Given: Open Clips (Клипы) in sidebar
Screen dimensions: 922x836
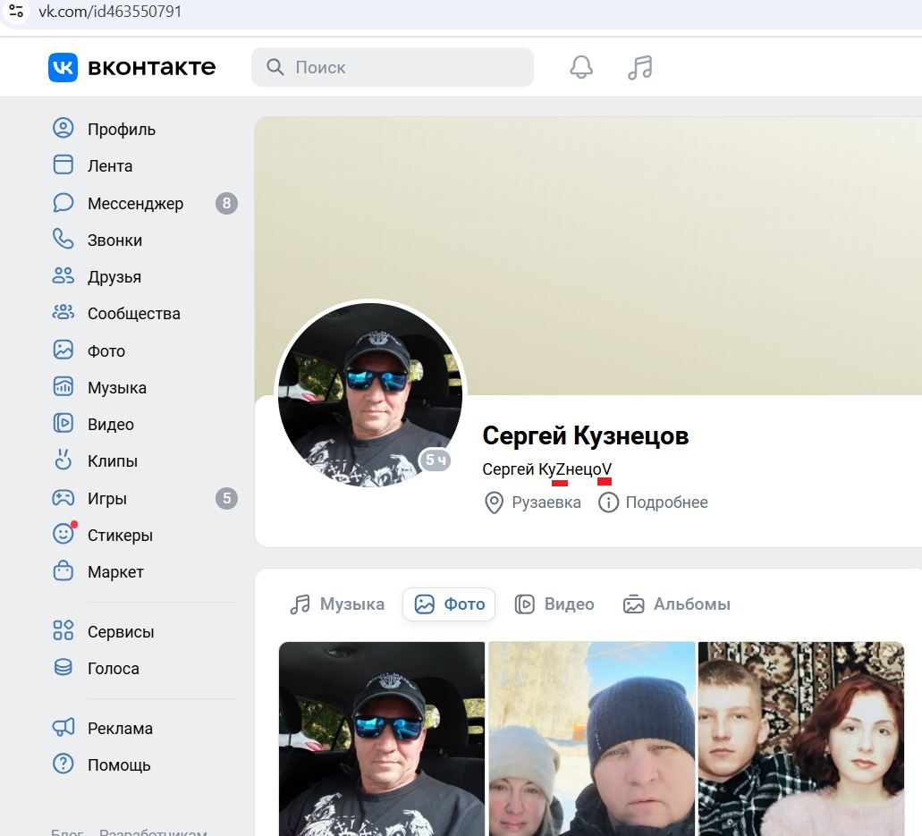Looking at the screenshot, I should pyautogui.click(x=112, y=461).
